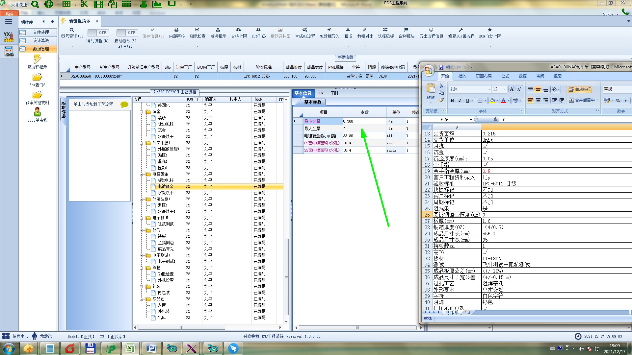Click the 型号查询 search icon
The image size is (632, 355).
(x=72, y=30)
